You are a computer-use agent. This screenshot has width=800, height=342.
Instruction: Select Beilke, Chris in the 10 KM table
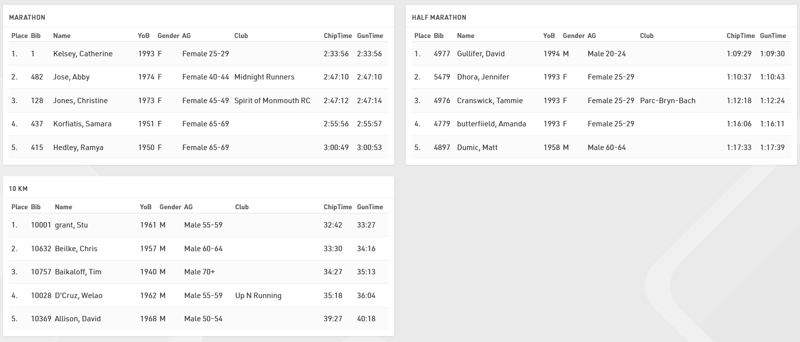(x=76, y=249)
